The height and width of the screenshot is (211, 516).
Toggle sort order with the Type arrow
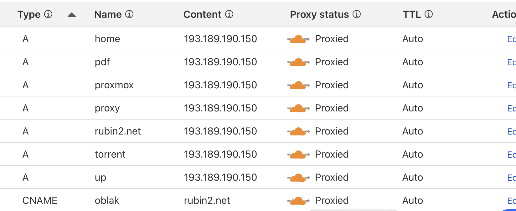coord(72,15)
